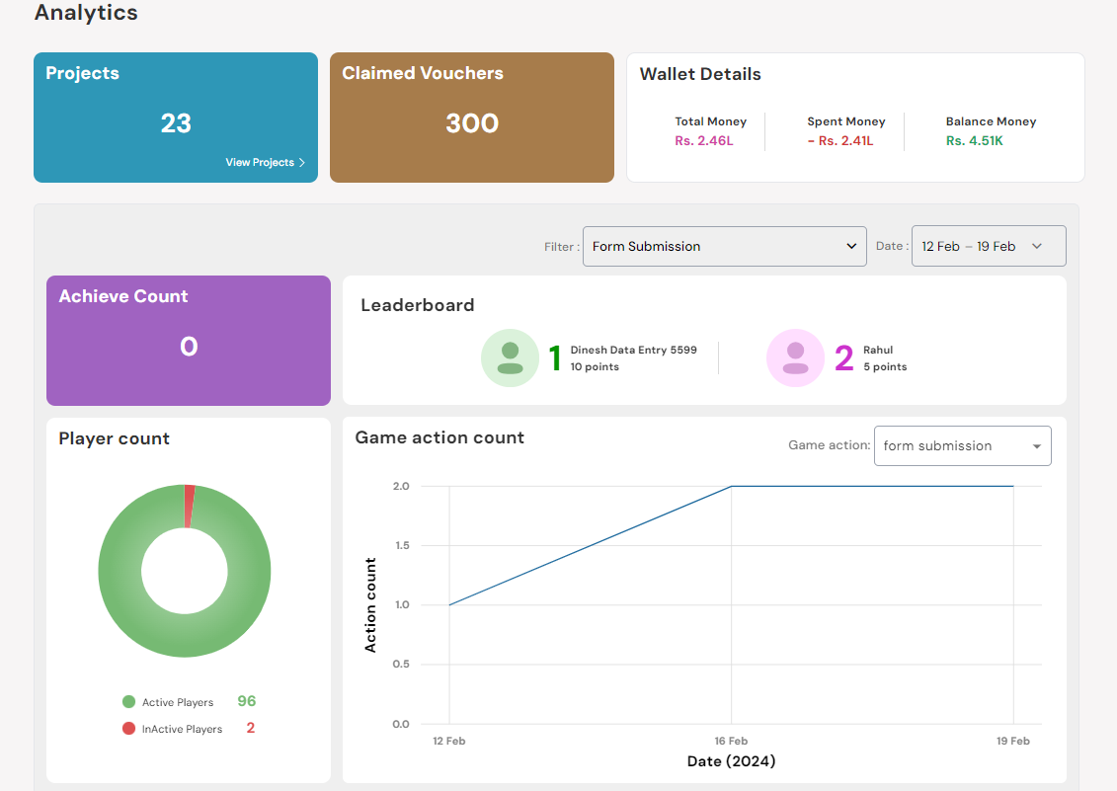Click the Total Money value Rs. 2.46L
This screenshot has width=1117, height=791.
[x=704, y=141]
